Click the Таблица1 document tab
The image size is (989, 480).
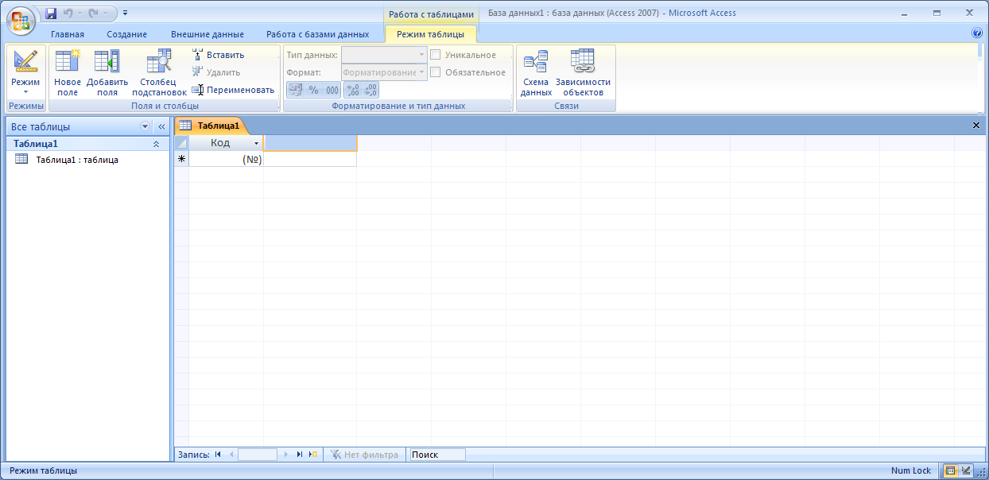[x=211, y=126]
